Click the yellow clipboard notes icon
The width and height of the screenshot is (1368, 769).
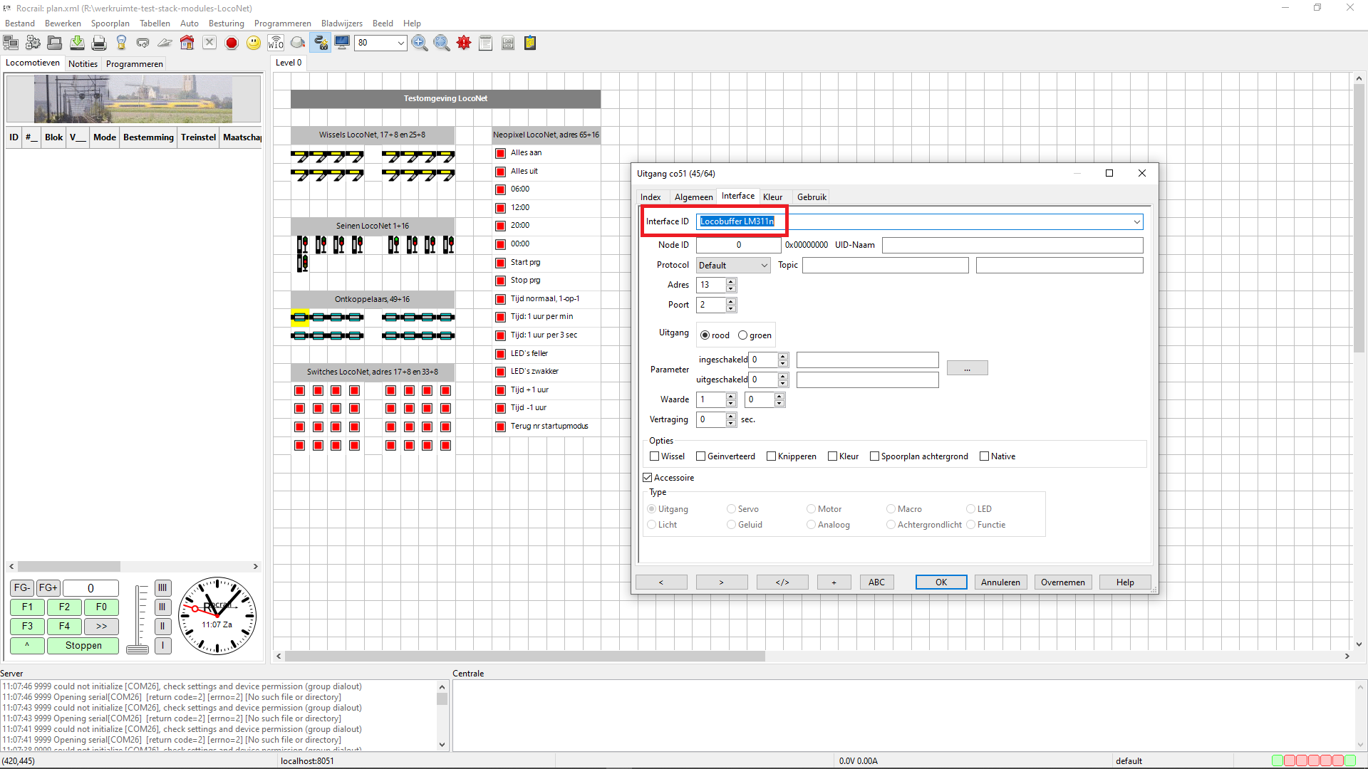(530, 43)
